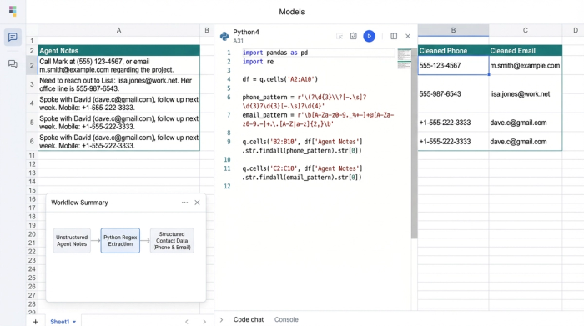Click the Agent Notes header cell
This screenshot has height=326, width=584.
click(x=118, y=51)
